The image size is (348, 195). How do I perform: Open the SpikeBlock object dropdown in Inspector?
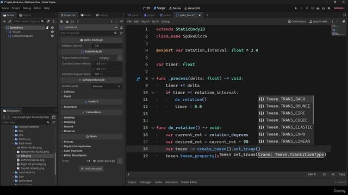pos(89,27)
